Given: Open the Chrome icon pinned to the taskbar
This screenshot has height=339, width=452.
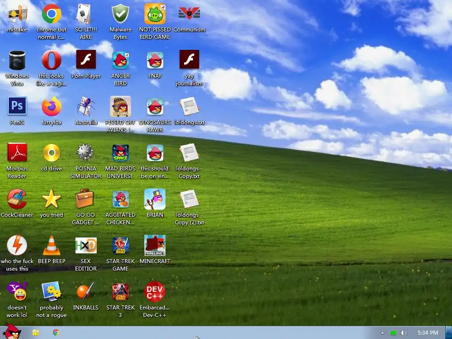Looking at the screenshot, I should tap(56, 332).
